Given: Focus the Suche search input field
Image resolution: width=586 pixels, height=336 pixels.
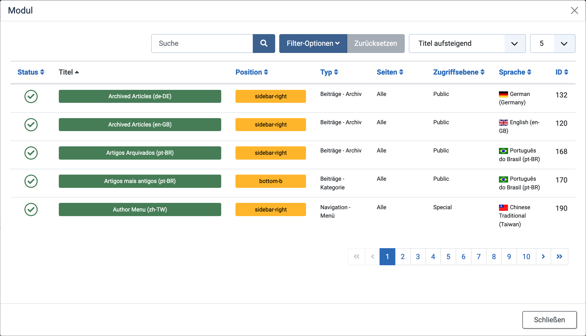Looking at the screenshot, I should 202,44.
